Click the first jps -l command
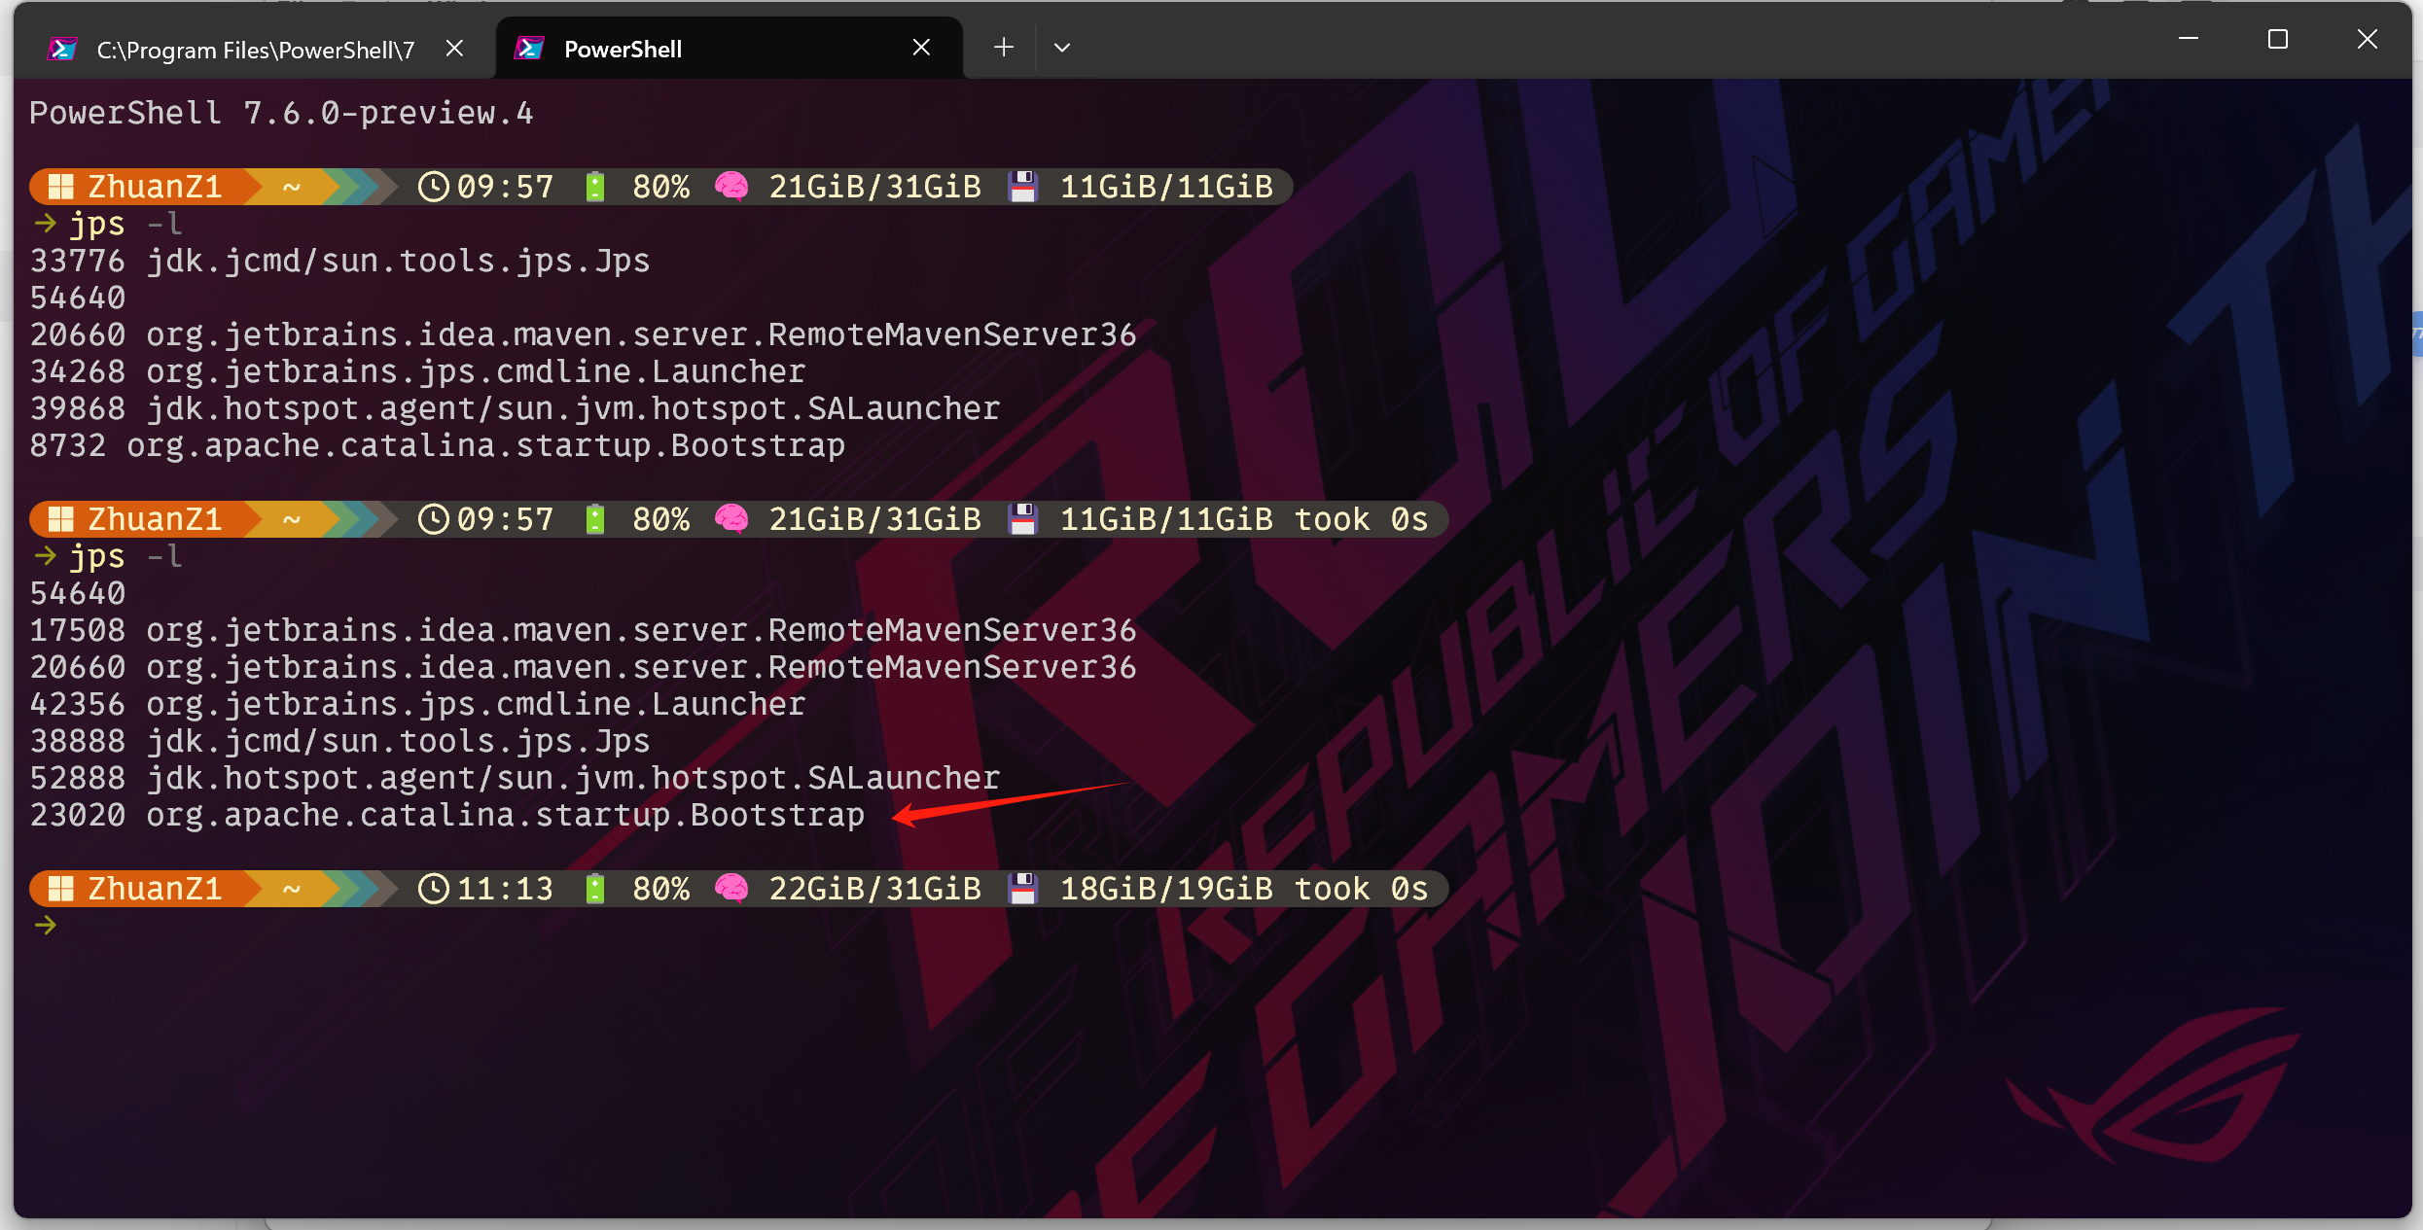 tap(125, 225)
